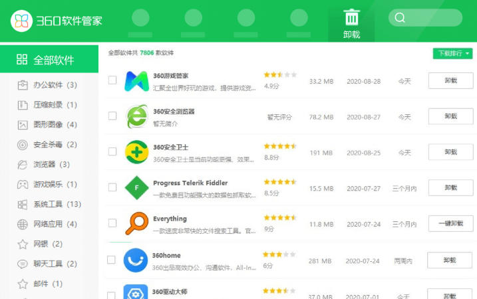This screenshot has height=299, width=477.
Task: Click the Fiddler green diamond icon
Action: tap(136, 188)
